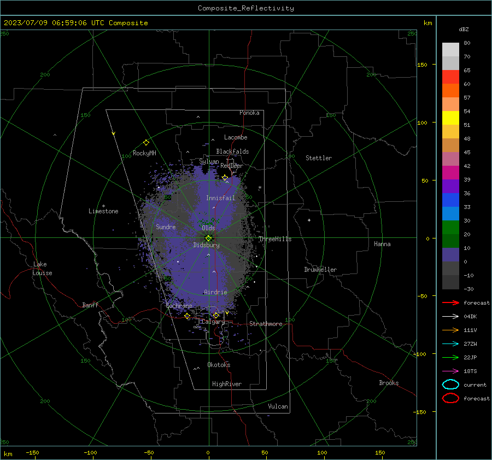Screen dimensions: 492x460
Task: Click the red forecast ellipse legend icon
Action: click(x=450, y=398)
